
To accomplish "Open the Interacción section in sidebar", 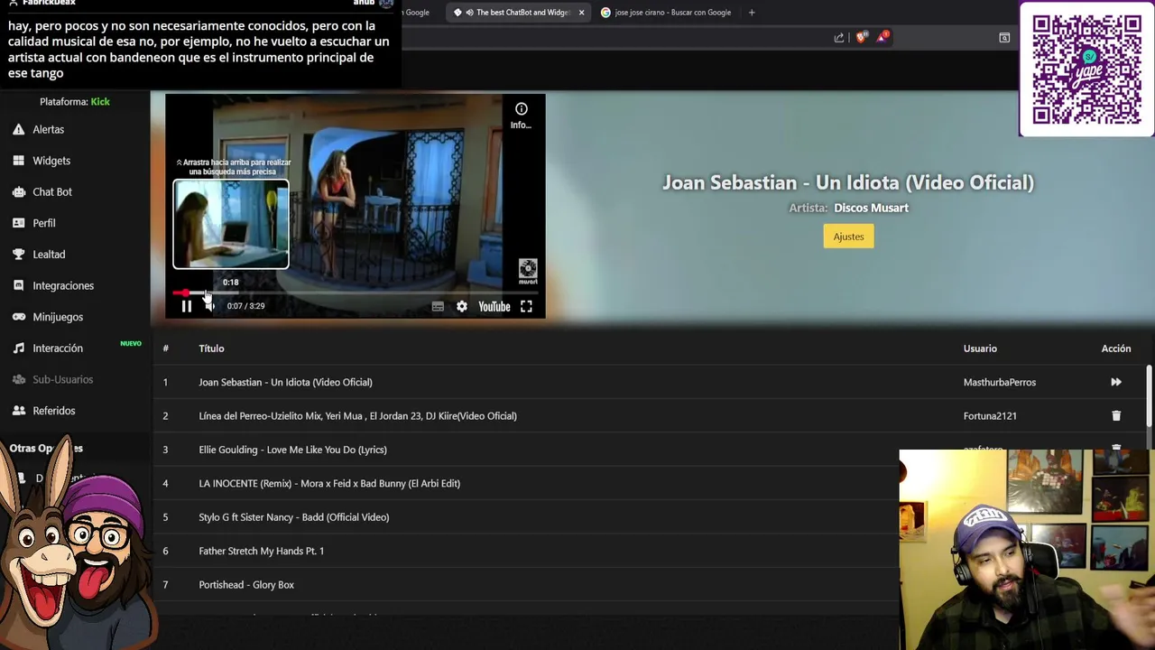I will pos(58,348).
